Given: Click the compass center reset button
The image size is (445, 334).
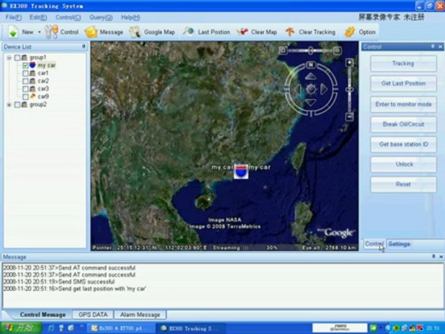Looking at the screenshot, I should click(x=311, y=90).
